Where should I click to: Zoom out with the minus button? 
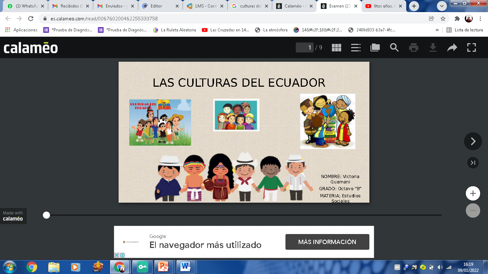click(473, 210)
